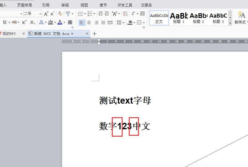Close the 新建 DOCX 文档.docx tab
Image resolution: width=248 pixels, height=167 pixels.
pyautogui.click(x=87, y=34)
